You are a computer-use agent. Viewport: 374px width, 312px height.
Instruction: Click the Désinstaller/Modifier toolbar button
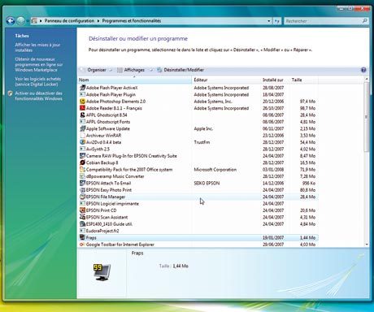[x=180, y=70]
